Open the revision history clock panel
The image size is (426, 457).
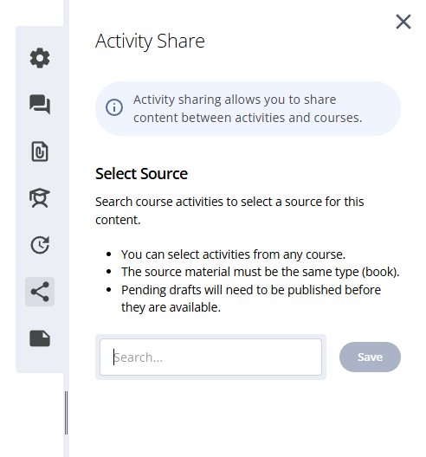pyautogui.click(x=40, y=245)
